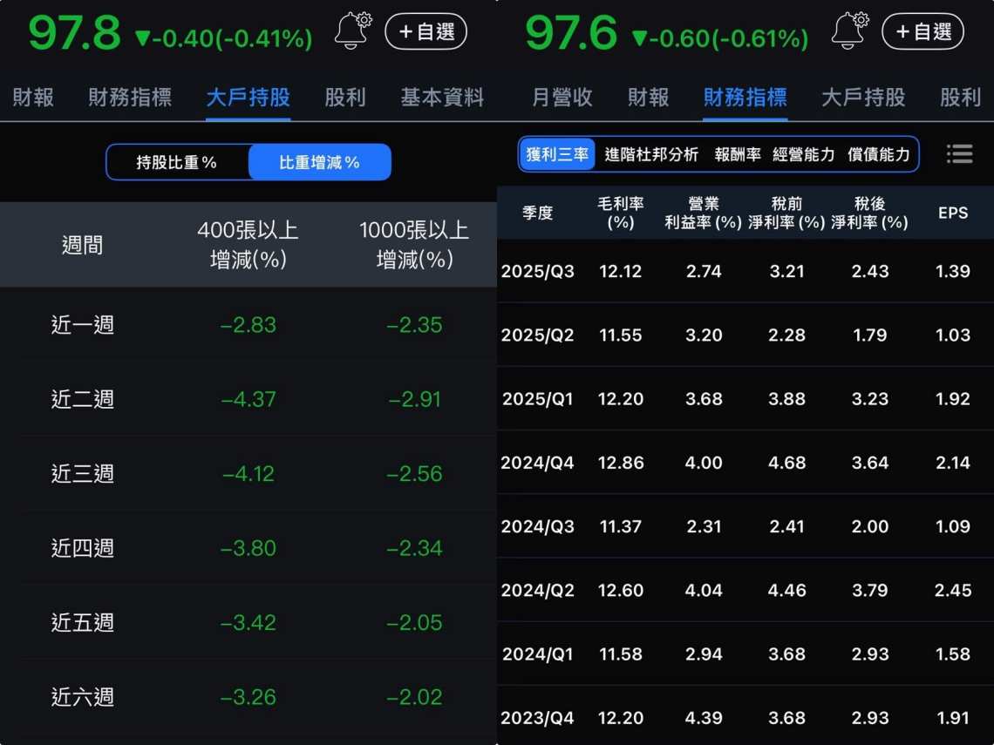994x745 pixels.
Task: Open the left panel's 財務指標 tab
Action: coord(129,98)
